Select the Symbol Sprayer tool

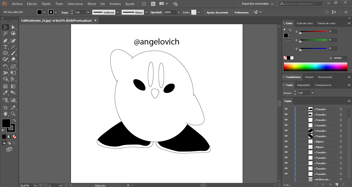(x=5, y=100)
